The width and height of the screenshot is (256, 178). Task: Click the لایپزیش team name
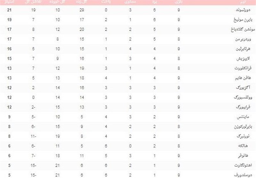point(244,58)
